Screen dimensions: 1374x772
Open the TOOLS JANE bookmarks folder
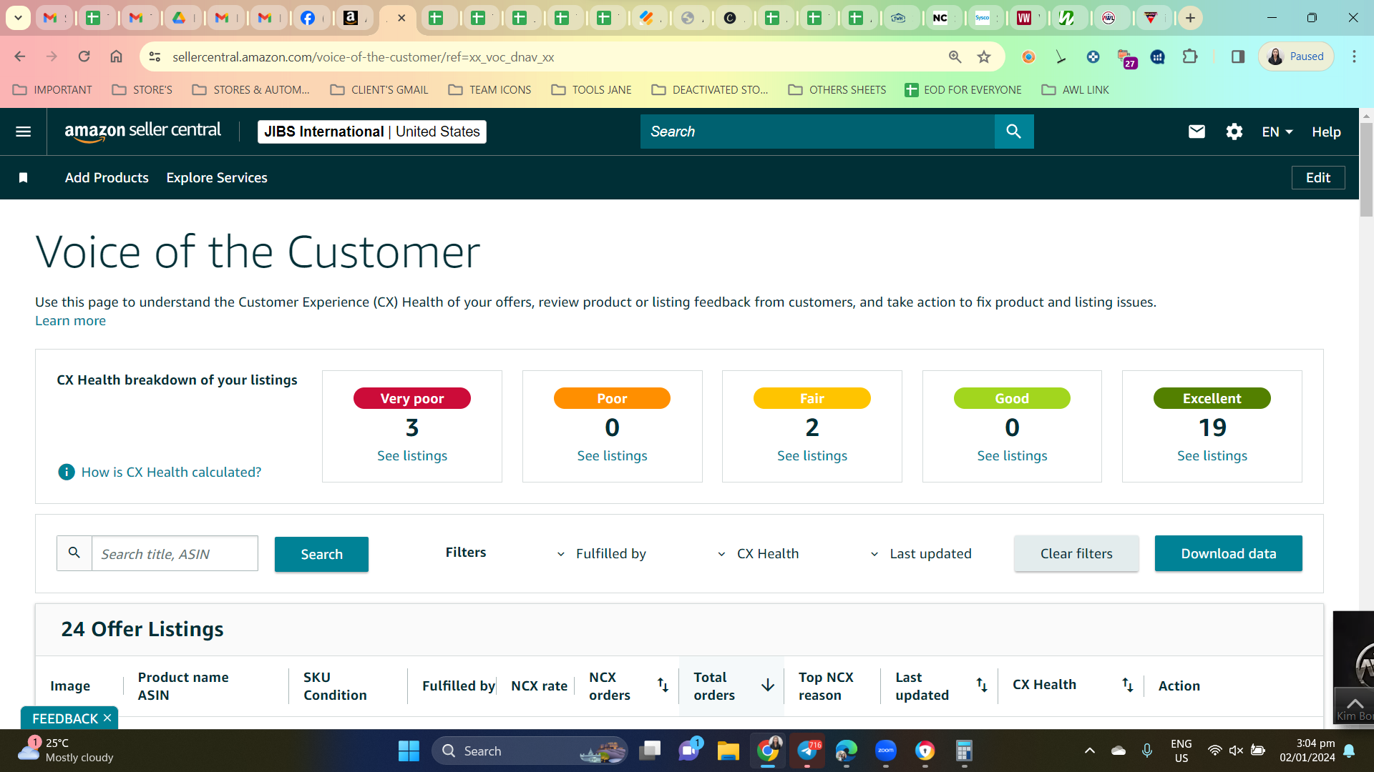tap(591, 90)
